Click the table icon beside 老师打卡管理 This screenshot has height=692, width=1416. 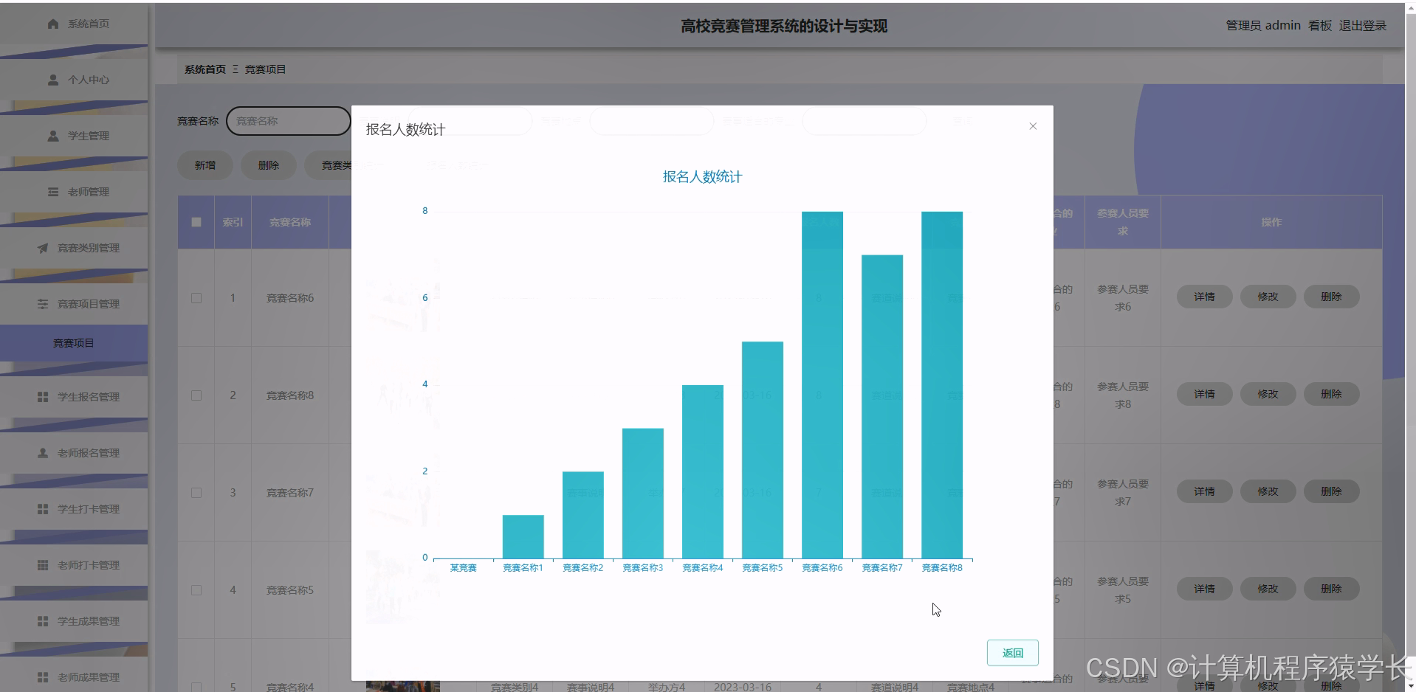tap(43, 565)
